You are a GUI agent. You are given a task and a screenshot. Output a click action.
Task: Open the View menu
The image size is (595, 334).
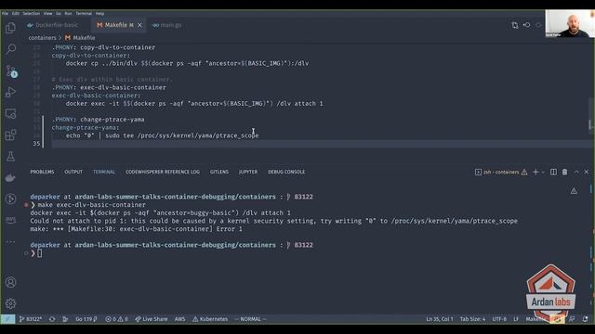[47, 13]
